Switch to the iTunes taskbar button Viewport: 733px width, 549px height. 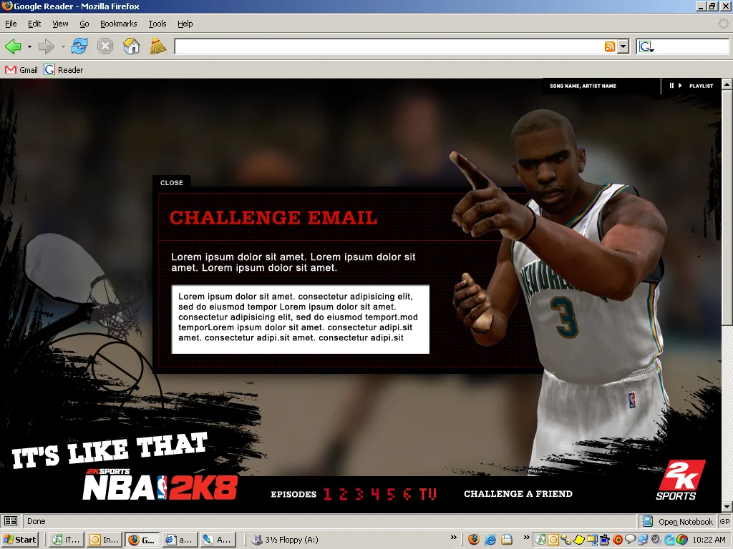[67, 540]
